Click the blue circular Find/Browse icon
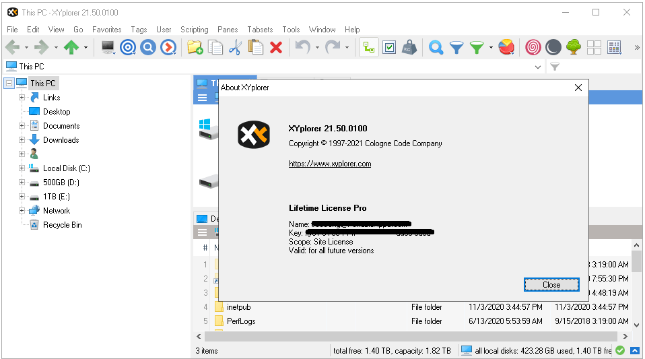This screenshot has width=645, height=359. pos(148,48)
